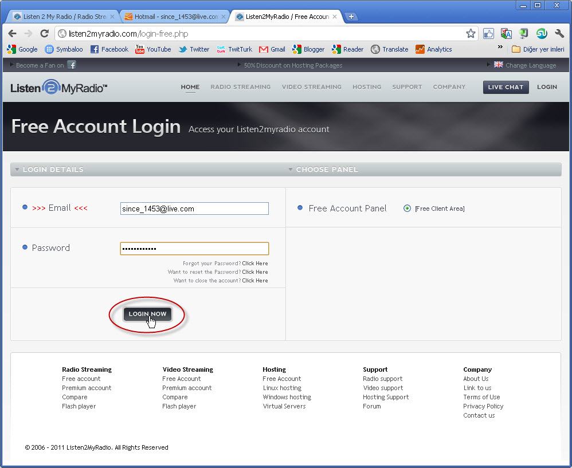The image size is (572, 468).
Task: Open the Change Language selector
Action: (x=525, y=65)
